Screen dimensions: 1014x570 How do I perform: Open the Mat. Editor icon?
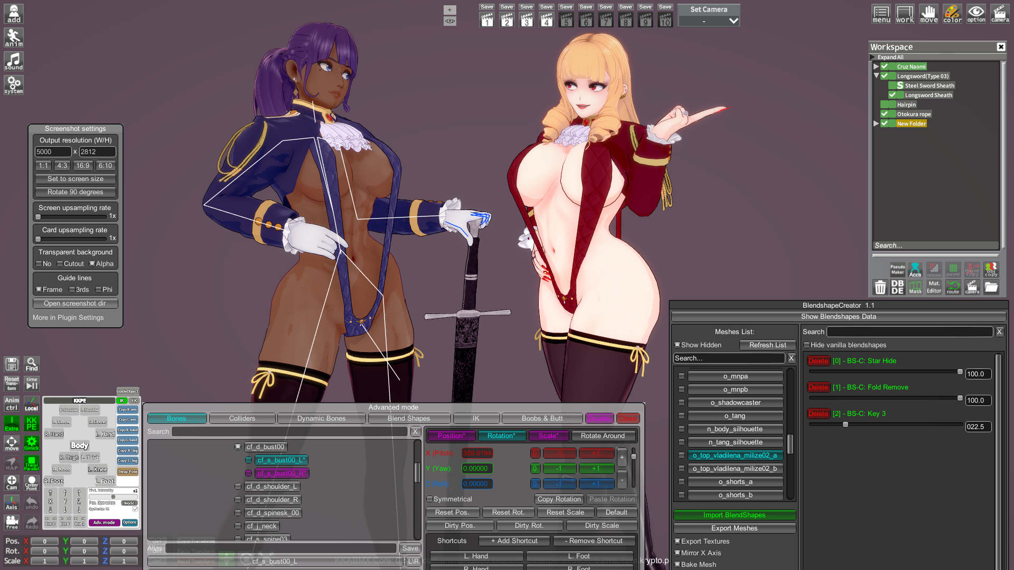click(x=934, y=287)
